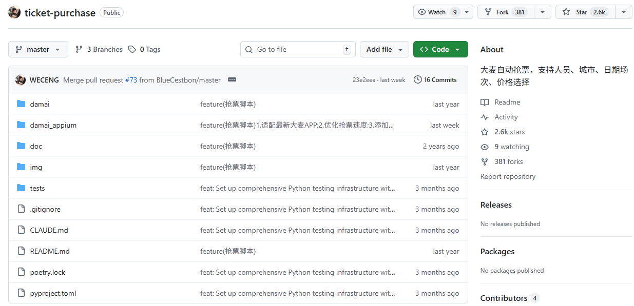Open the tests row commit message

[x=297, y=188]
